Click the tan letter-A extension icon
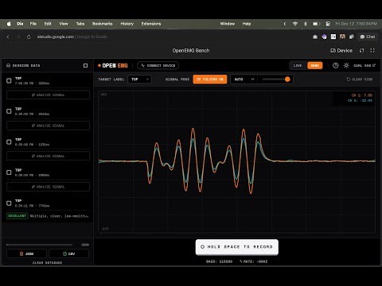 [342, 37]
